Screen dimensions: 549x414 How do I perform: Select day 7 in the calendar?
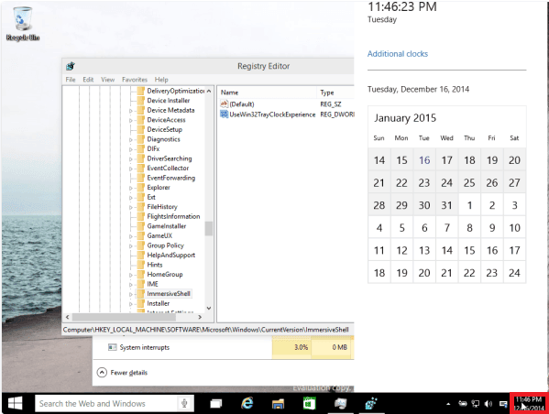[446, 228]
